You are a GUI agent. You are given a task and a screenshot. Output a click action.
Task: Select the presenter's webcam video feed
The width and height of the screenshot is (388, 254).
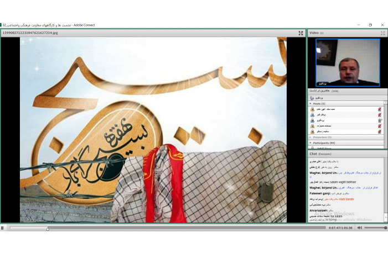(348, 62)
